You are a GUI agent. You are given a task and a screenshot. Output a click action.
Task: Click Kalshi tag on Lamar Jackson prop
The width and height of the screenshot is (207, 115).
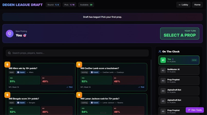95,103
